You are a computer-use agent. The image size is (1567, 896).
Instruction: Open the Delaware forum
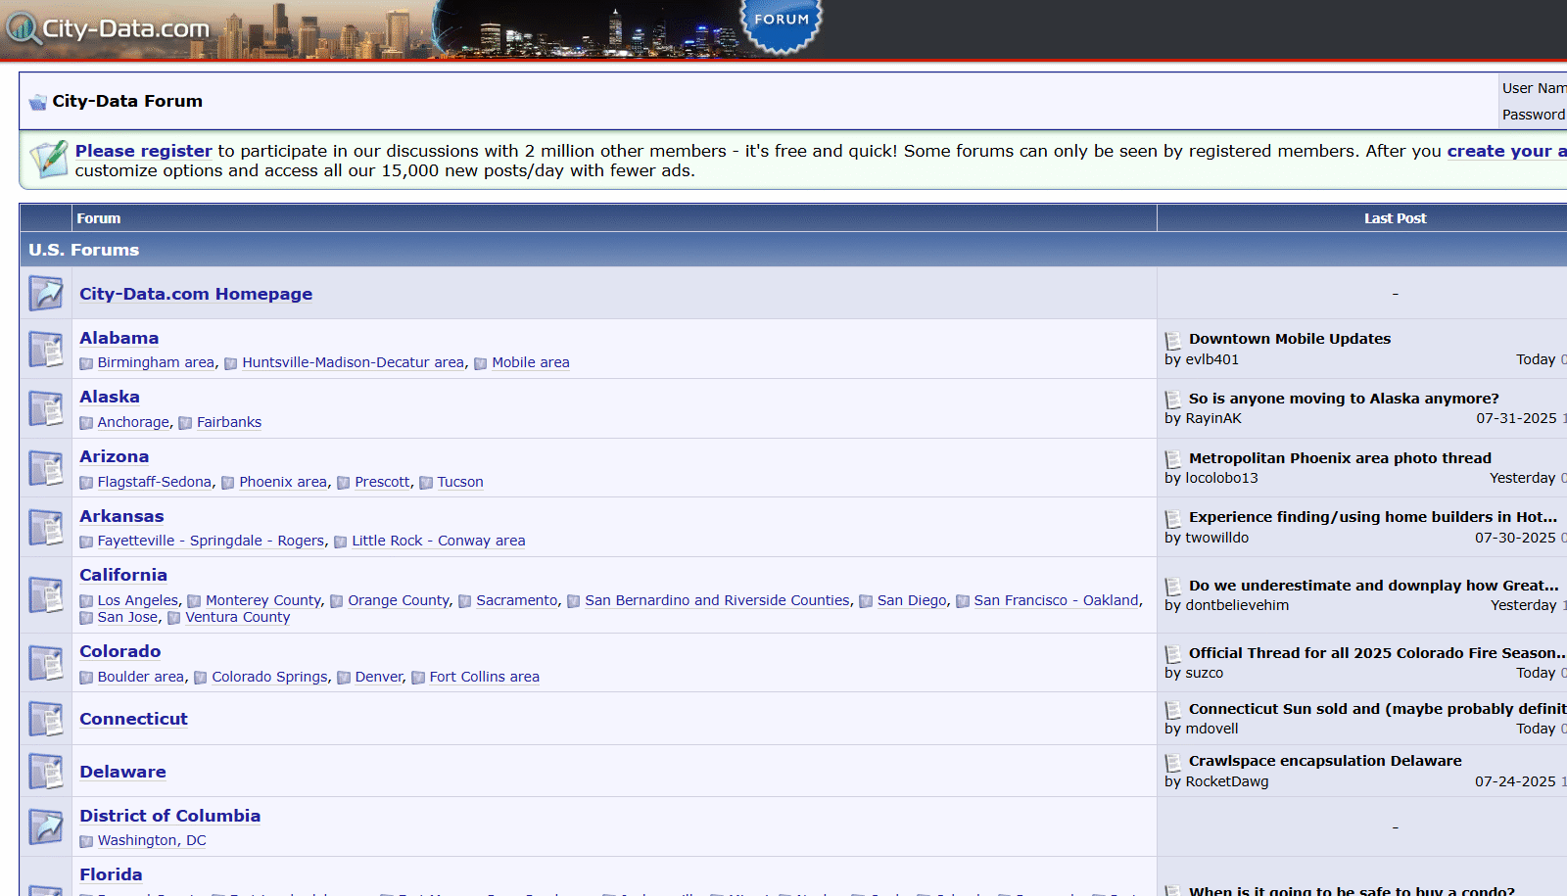[x=122, y=772]
